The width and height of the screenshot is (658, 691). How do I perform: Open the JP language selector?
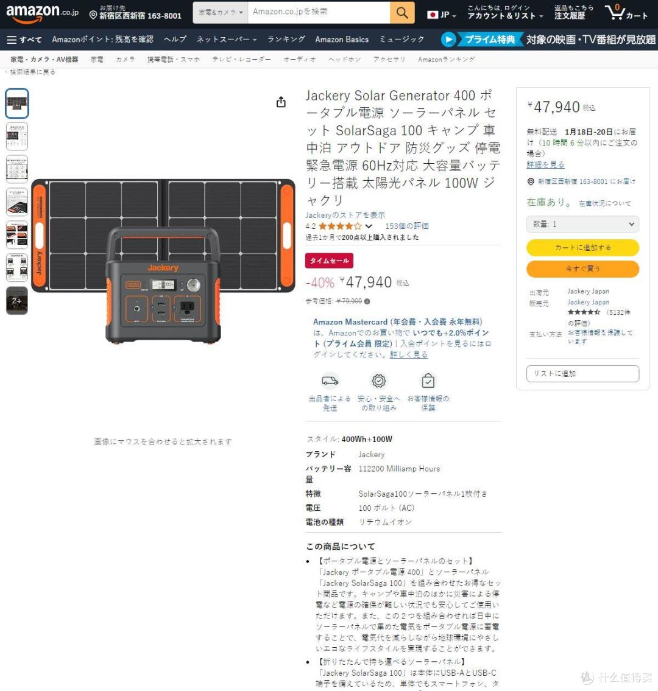tap(442, 15)
